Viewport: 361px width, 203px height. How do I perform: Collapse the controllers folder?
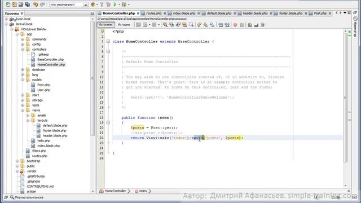(x=23, y=49)
